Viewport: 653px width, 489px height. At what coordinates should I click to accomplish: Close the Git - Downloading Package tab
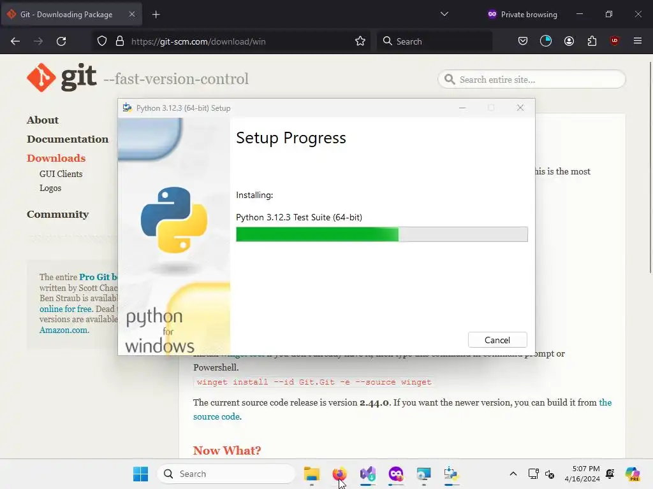pyautogui.click(x=131, y=14)
